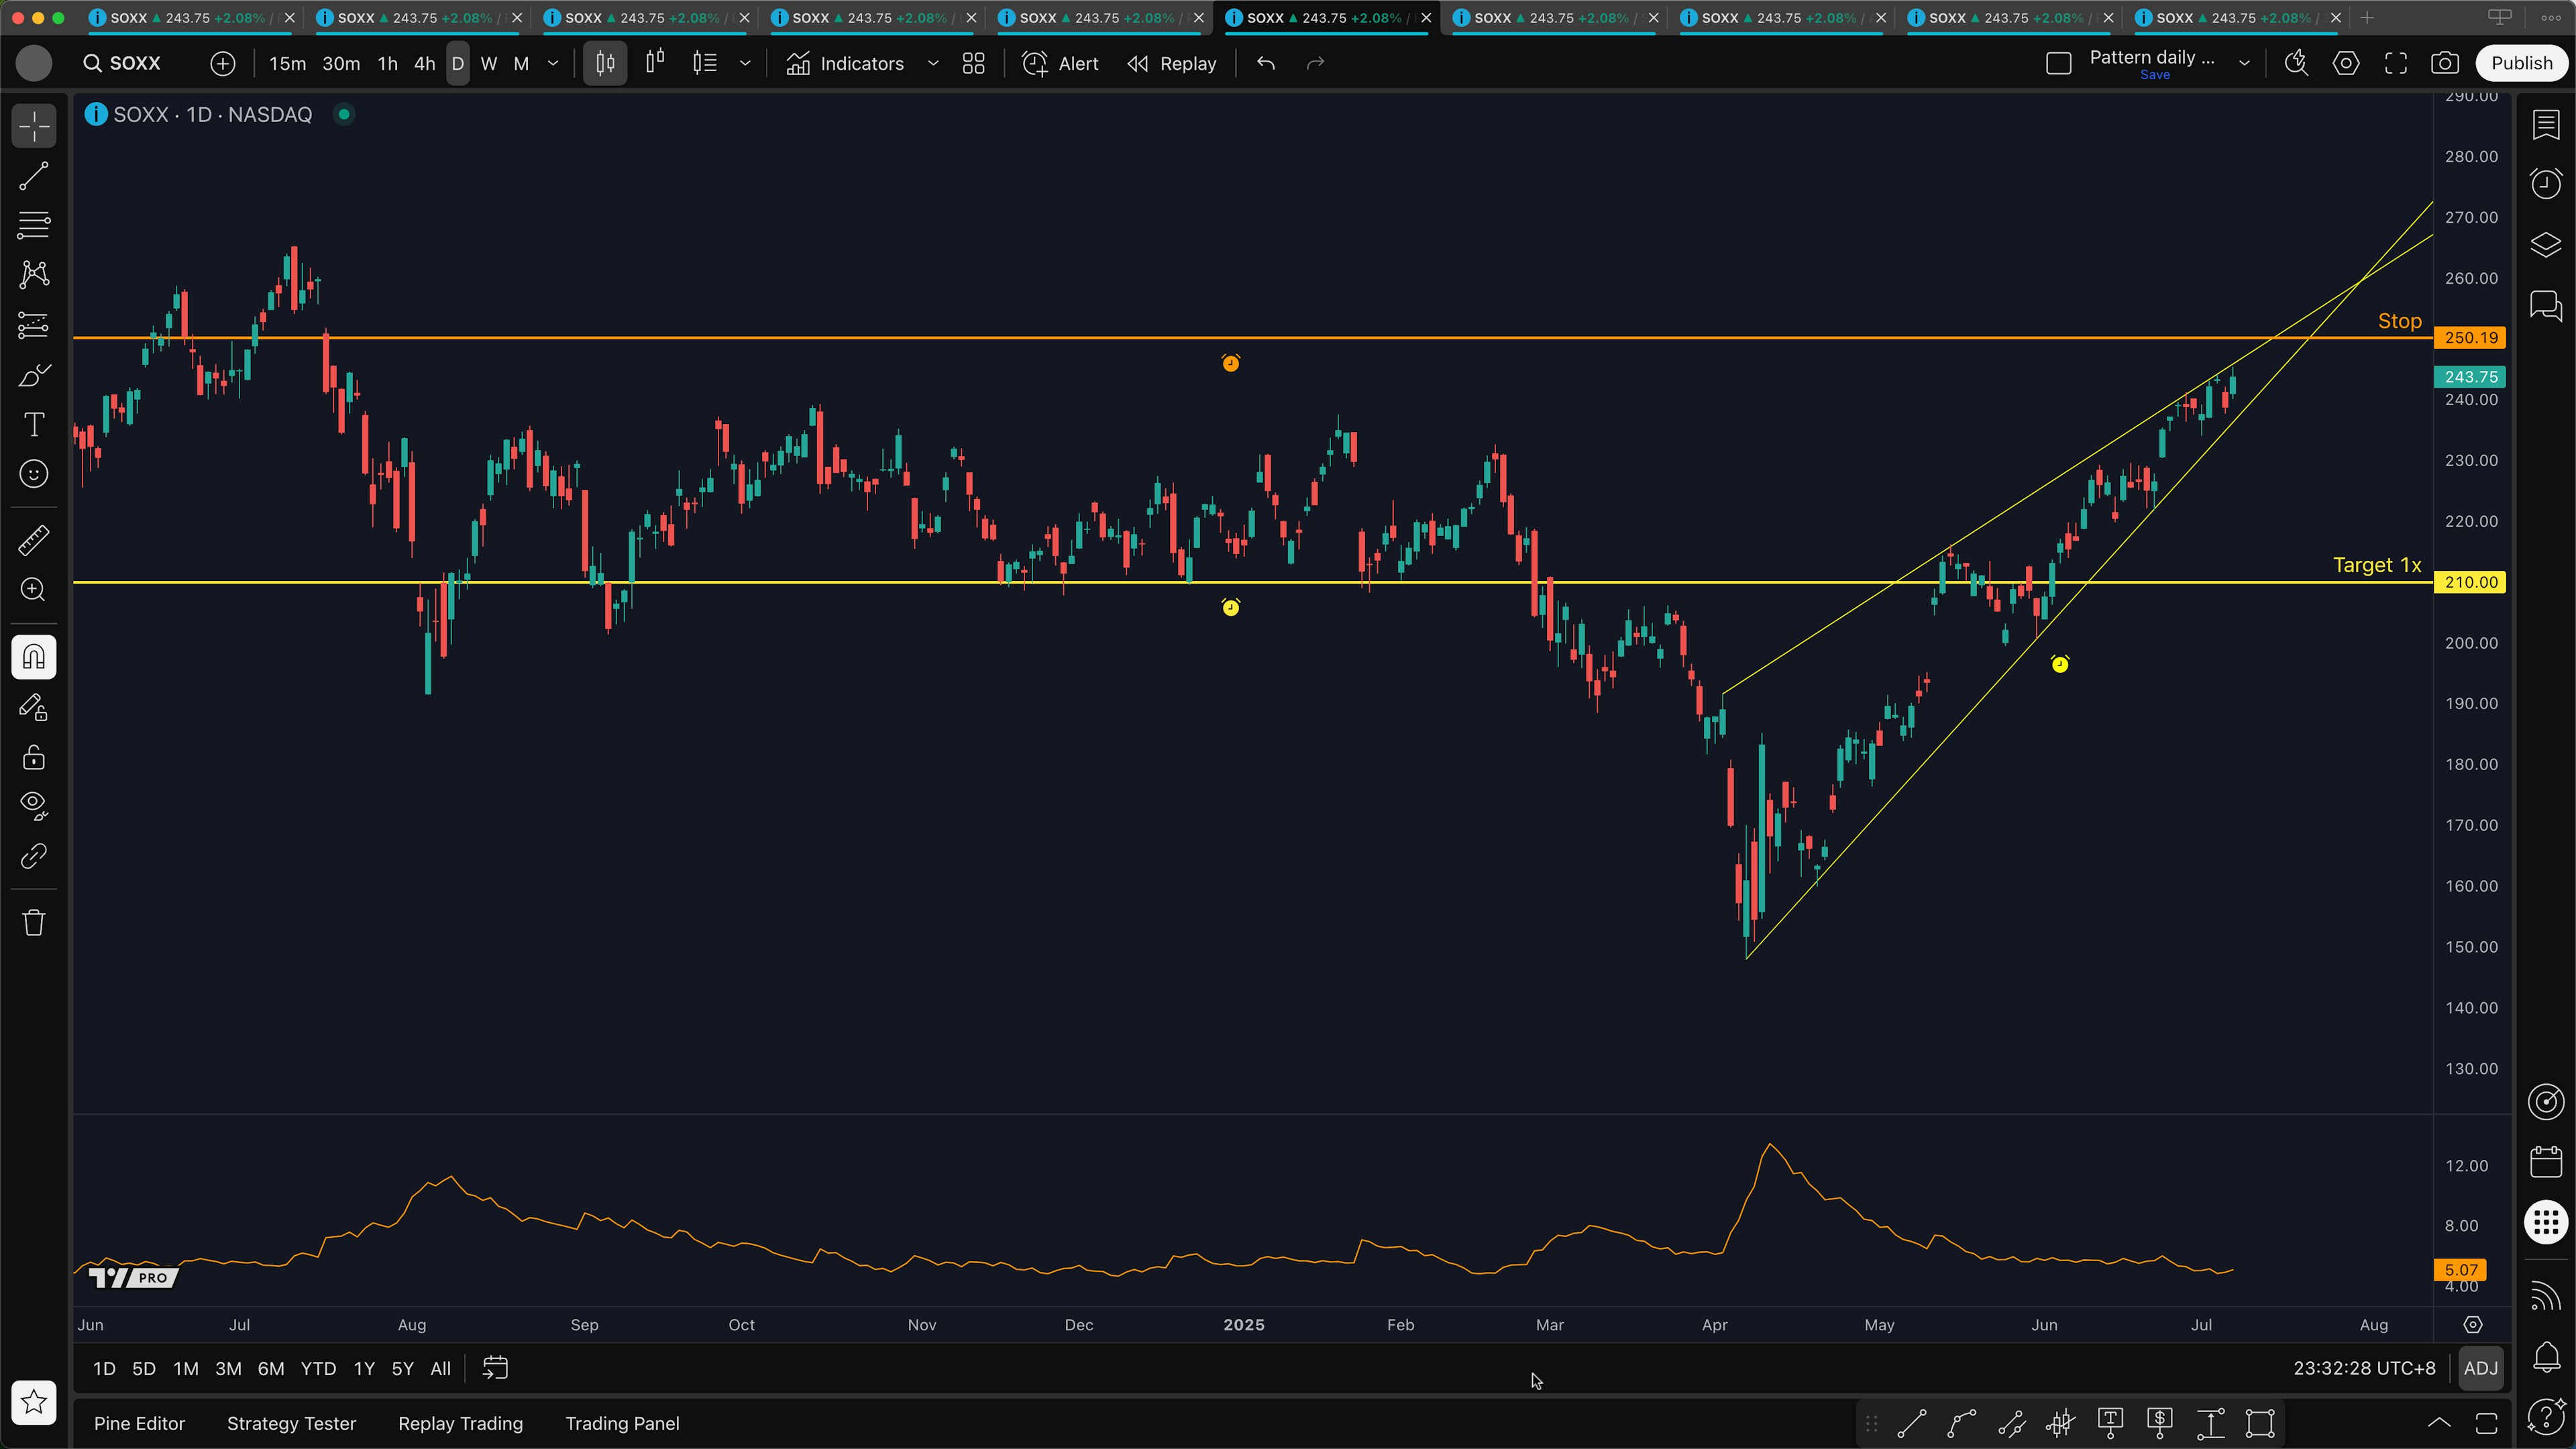Start bar Replay mode
Image resolution: width=2576 pixels, height=1449 pixels.
pos(1172,63)
